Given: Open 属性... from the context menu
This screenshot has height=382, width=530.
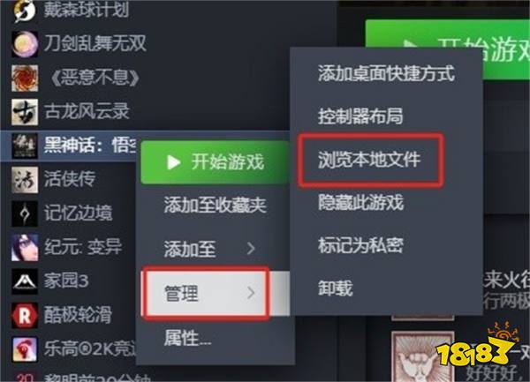Looking at the screenshot, I should (187, 338).
